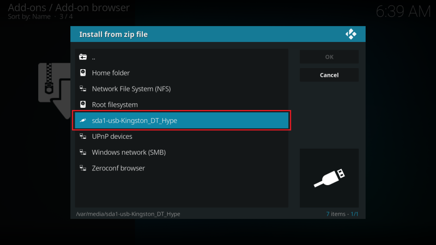436x245 pixels.
Task: Open Windows network (SMB) entry
Action: point(181,152)
